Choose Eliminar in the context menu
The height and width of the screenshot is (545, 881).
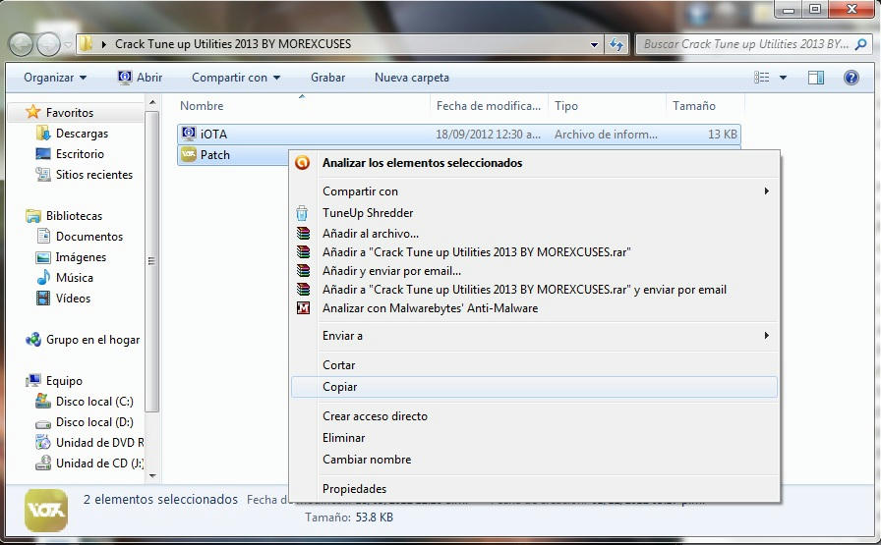(534, 437)
